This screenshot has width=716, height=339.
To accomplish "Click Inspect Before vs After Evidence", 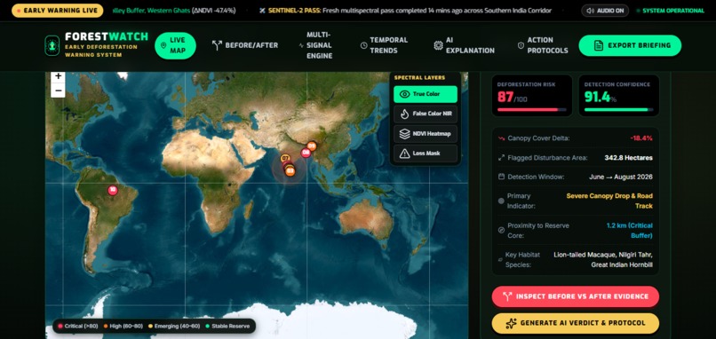I will coord(576,296).
